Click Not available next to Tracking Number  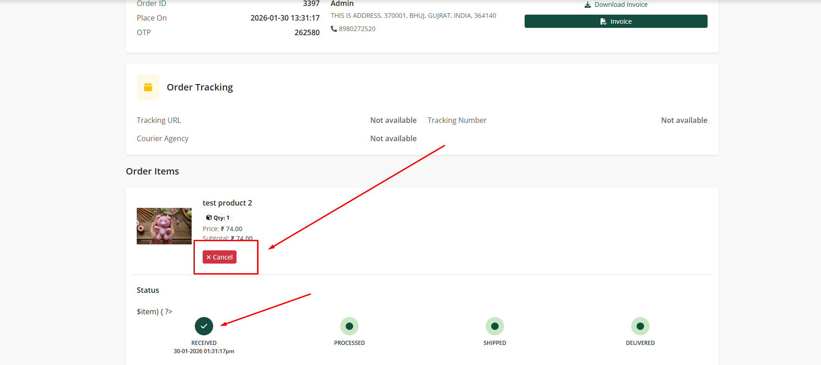tap(684, 120)
